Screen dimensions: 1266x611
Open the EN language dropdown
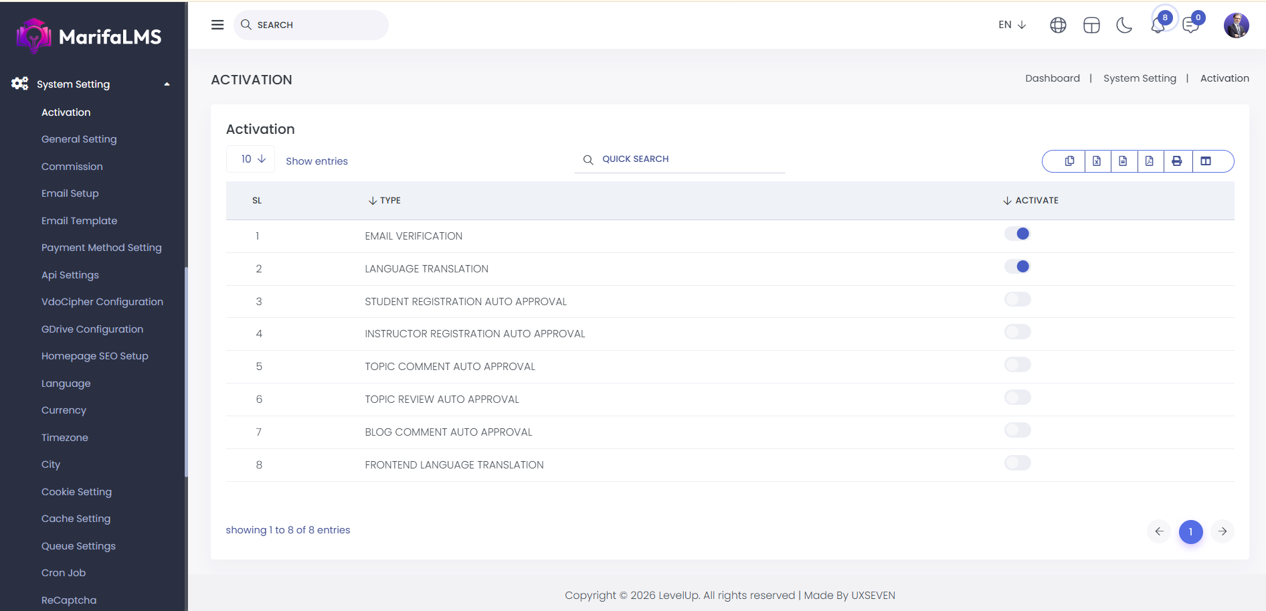pyautogui.click(x=1012, y=25)
